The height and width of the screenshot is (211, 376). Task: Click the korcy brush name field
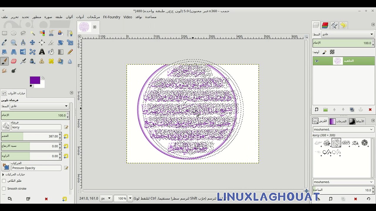[x=36, y=127]
